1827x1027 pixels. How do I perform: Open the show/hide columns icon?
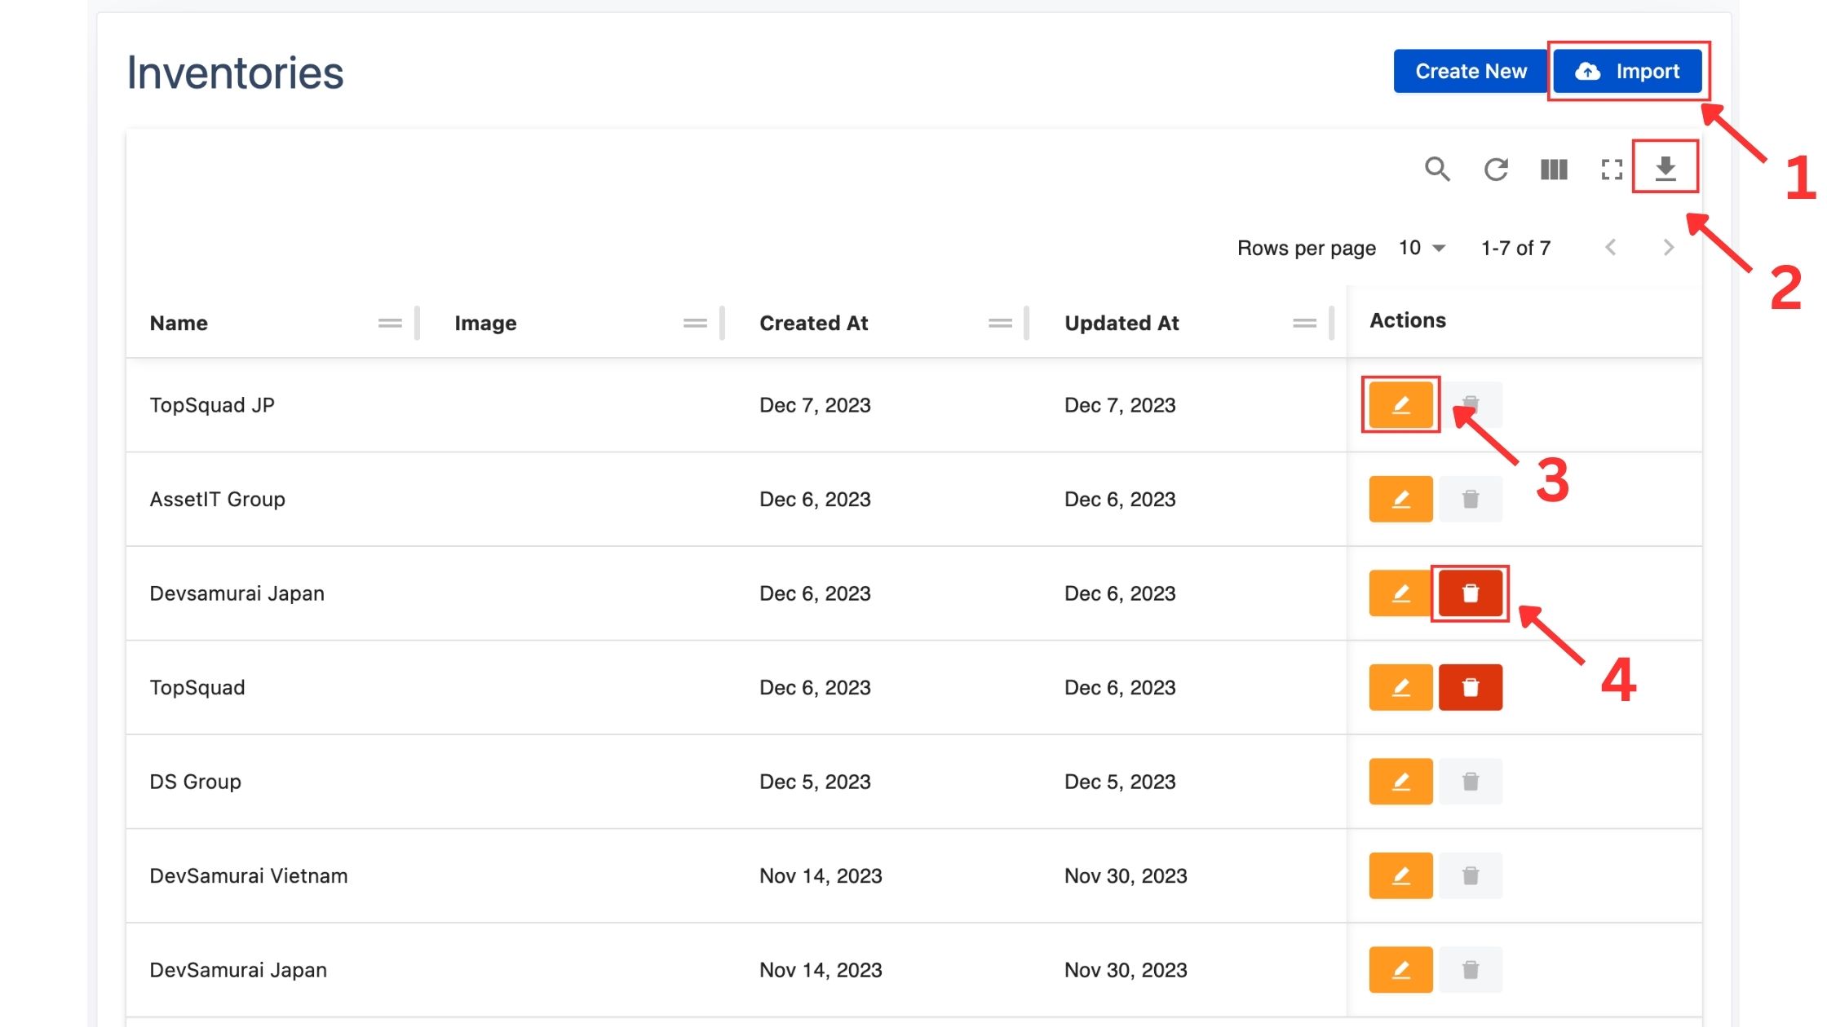click(x=1553, y=169)
